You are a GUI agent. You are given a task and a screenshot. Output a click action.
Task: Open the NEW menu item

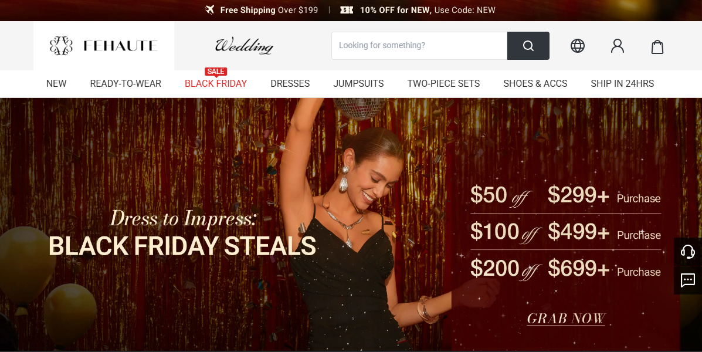[56, 83]
